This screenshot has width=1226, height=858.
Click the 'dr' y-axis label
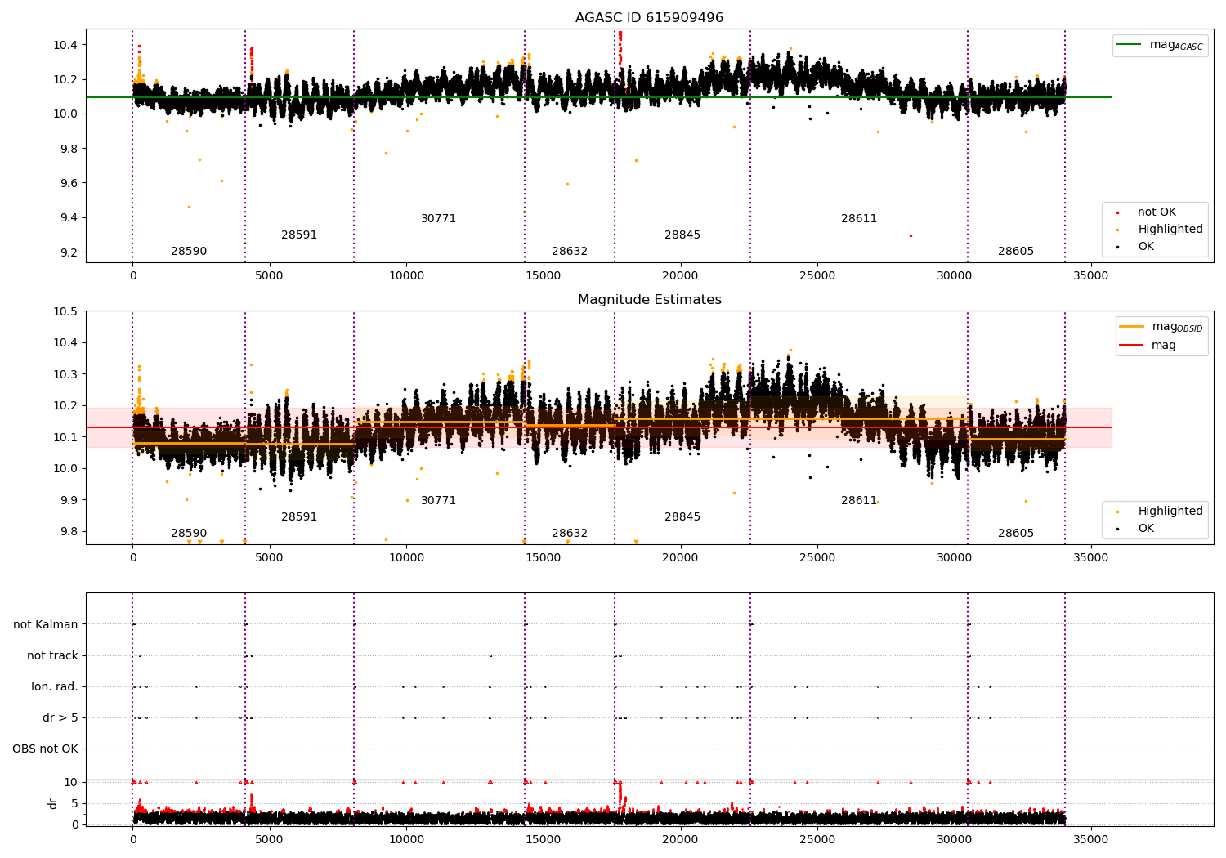53,803
